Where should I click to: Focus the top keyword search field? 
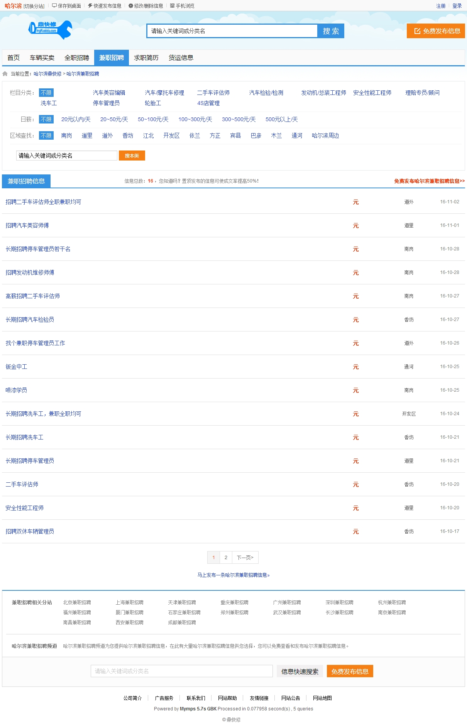tap(232, 31)
